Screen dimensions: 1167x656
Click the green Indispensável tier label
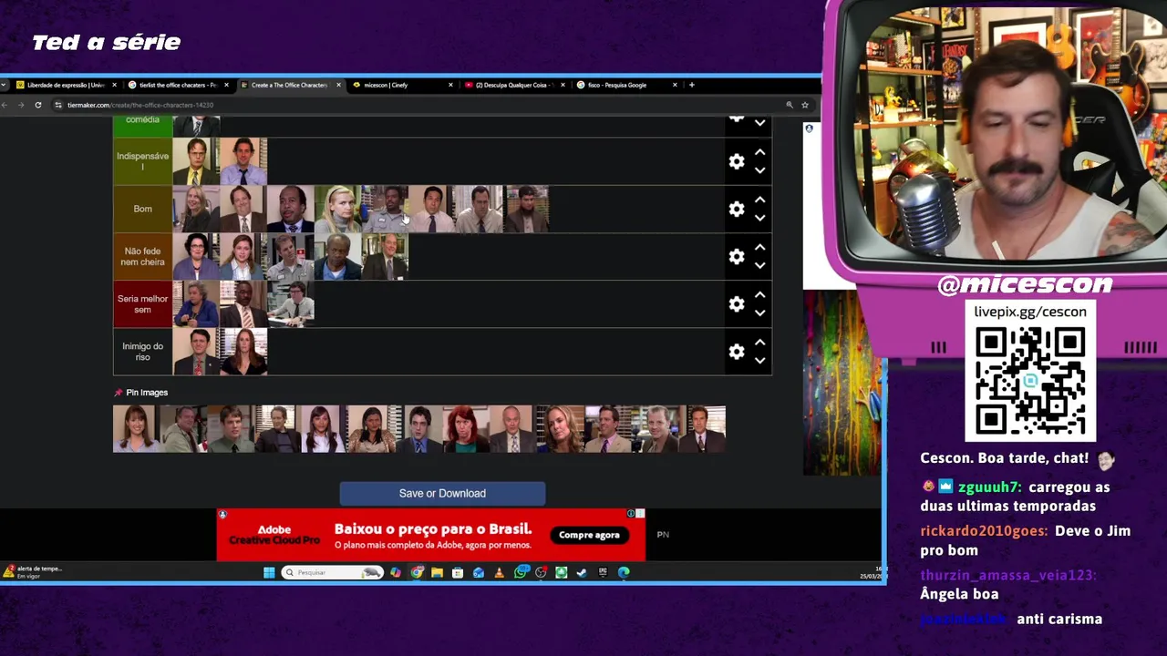pos(142,161)
